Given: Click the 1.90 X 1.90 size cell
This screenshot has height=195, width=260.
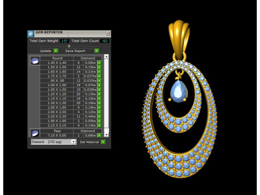Looking at the screenshot, I should (57, 121).
